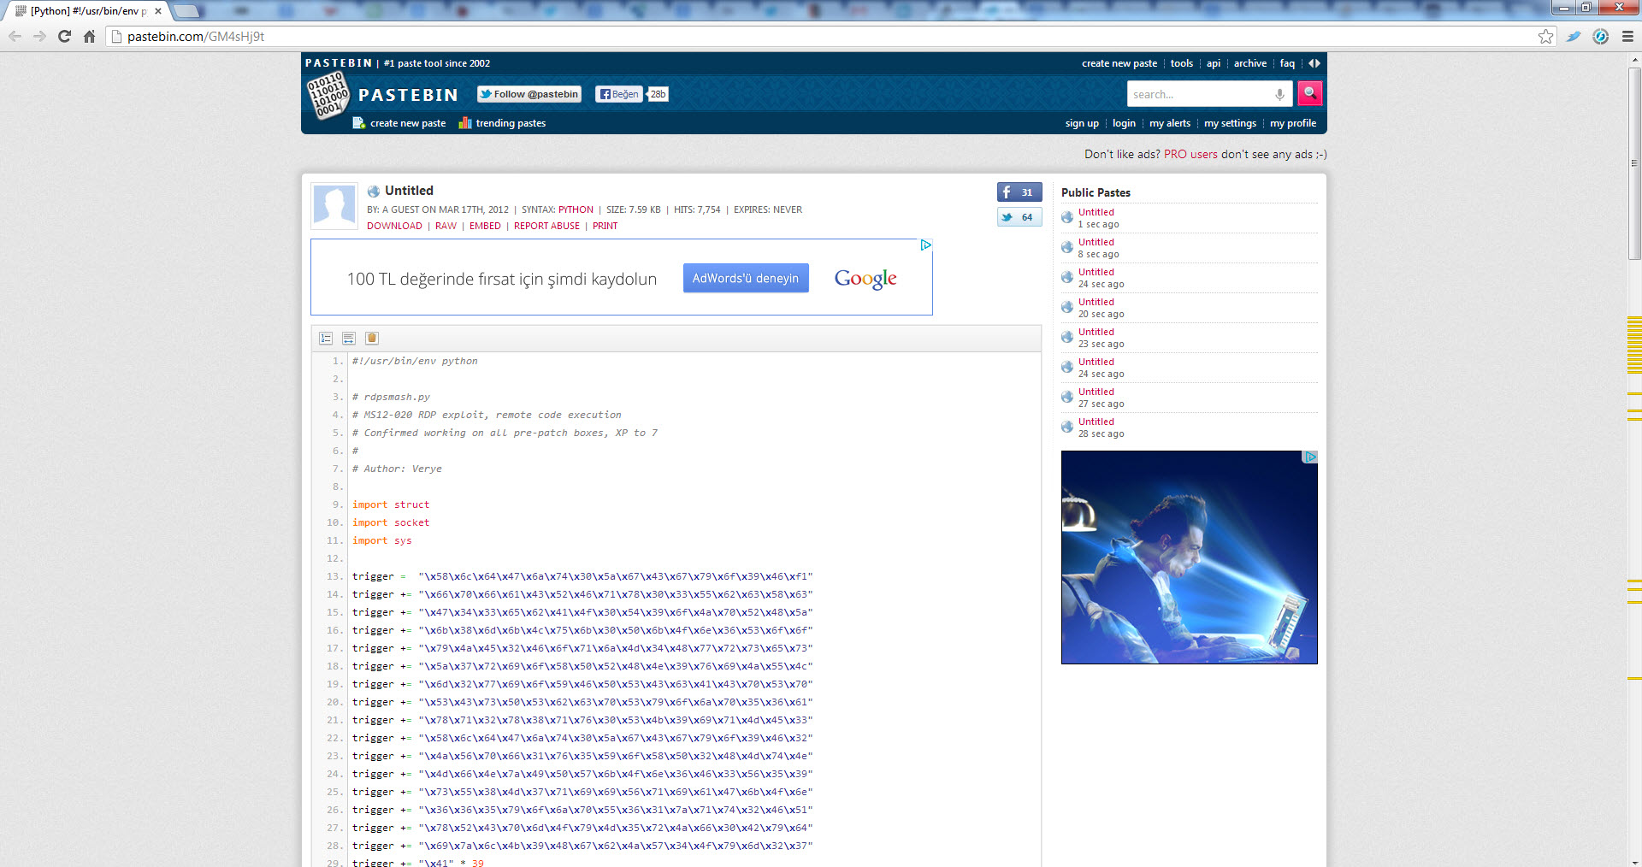Open Untitled paste from 27 sec ago
This screenshot has width=1642, height=867.
1096,392
